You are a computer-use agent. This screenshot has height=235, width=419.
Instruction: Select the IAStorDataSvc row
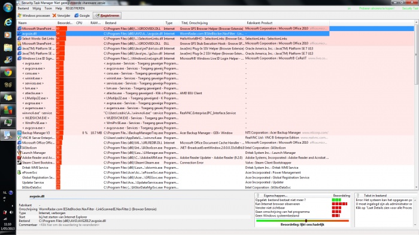click(173, 187)
